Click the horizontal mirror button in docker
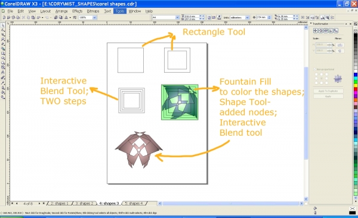 340,45
